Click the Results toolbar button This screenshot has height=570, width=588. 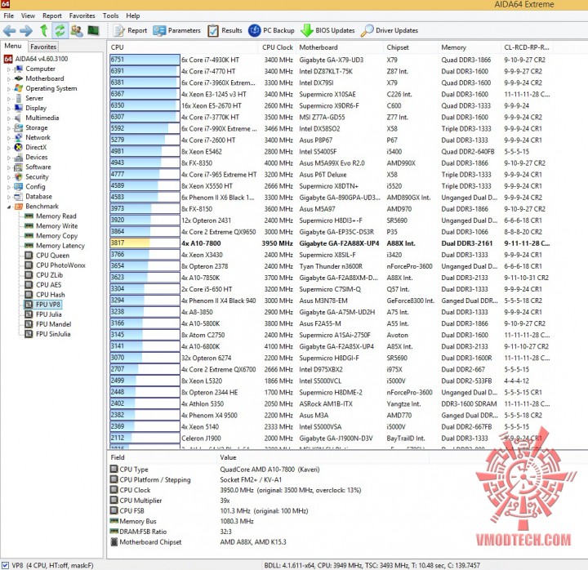point(225,30)
